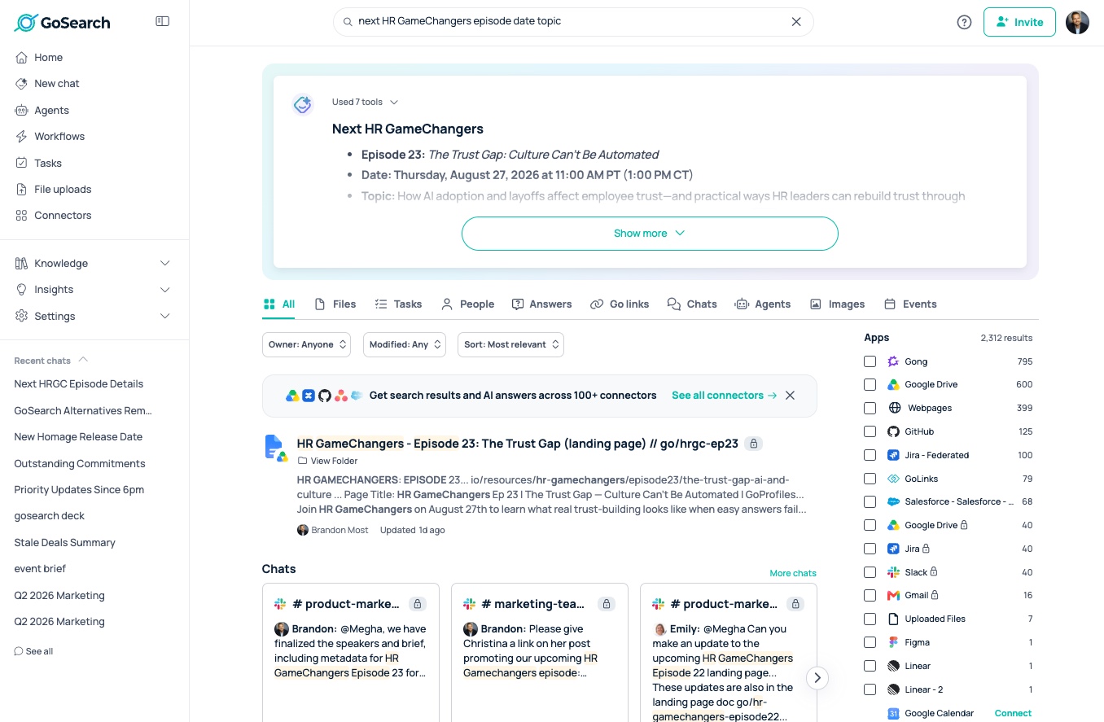
Task: Click the Google Calendar icon in Apps list
Action: [893, 713]
